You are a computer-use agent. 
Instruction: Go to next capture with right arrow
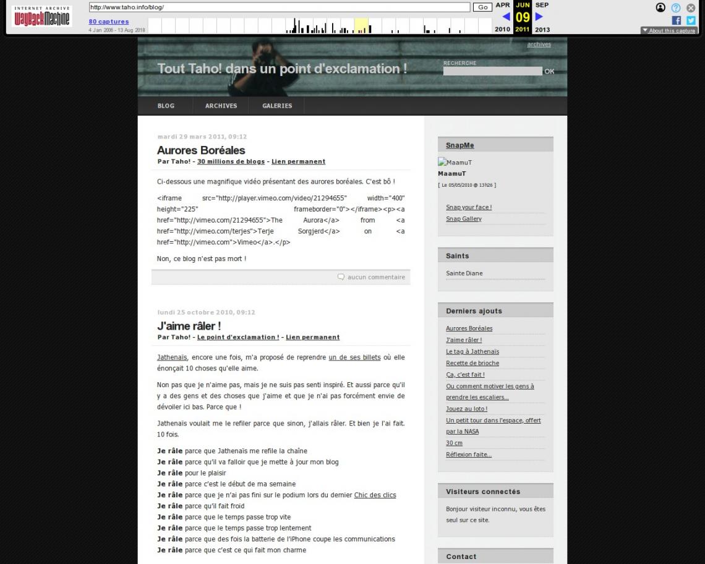tap(539, 17)
